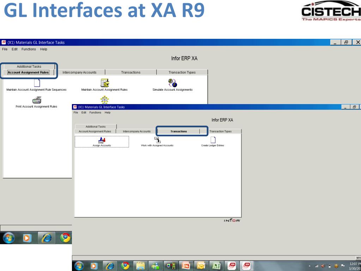
Task: Restore down the back Materials GL window
Action: pos(346,42)
